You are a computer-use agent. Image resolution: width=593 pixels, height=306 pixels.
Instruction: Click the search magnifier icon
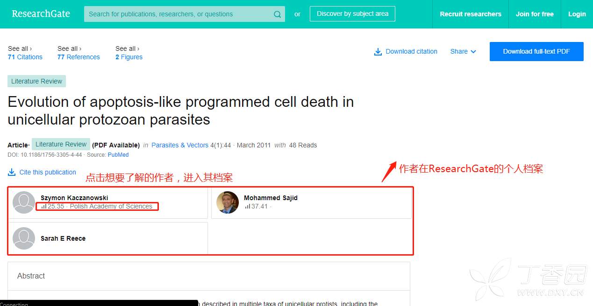click(x=277, y=14)
